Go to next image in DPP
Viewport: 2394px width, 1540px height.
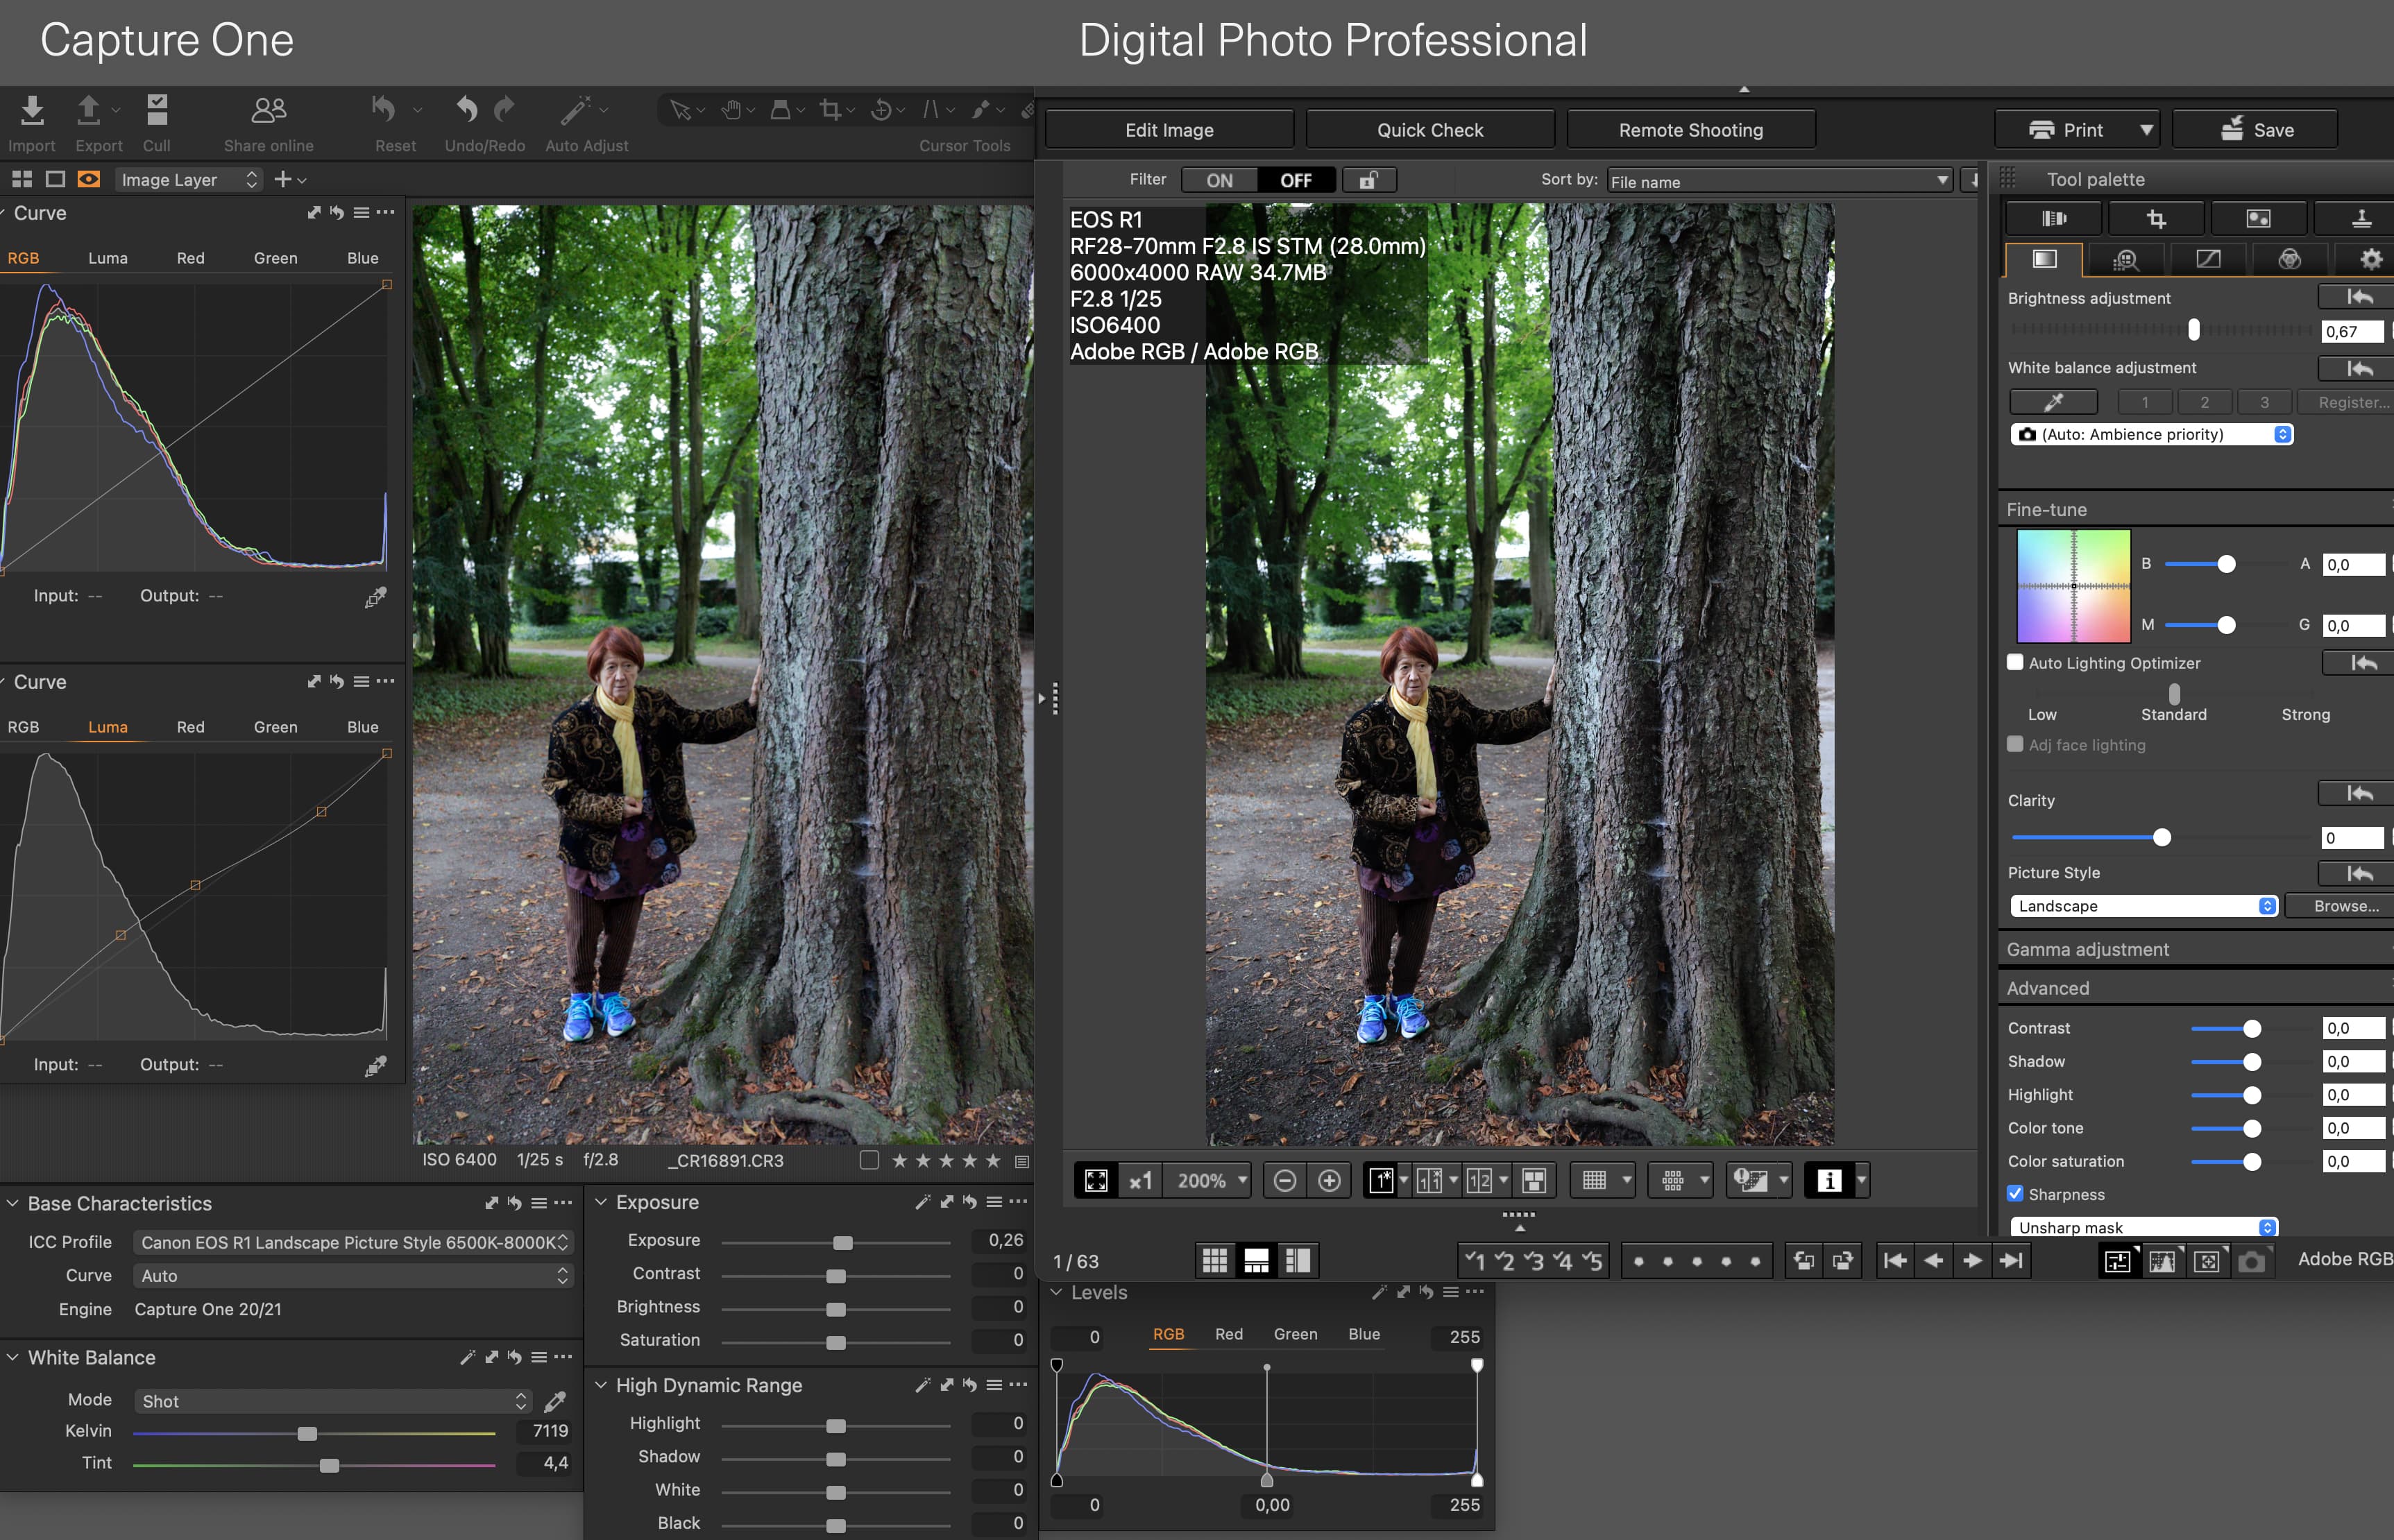pos(1972,1261)
